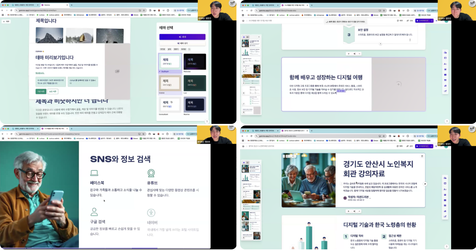Click the shuffle theme button below generate
476x251 pixels.
click(x=182, y=43)
